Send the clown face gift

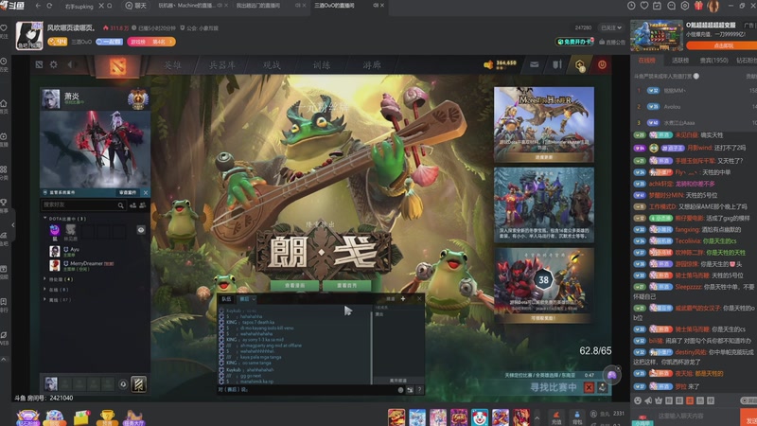click(x=480, y=417)
